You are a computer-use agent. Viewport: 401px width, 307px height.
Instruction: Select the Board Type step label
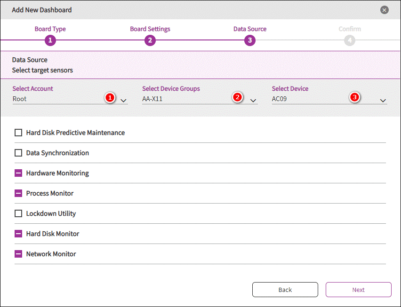pos(50,29)
